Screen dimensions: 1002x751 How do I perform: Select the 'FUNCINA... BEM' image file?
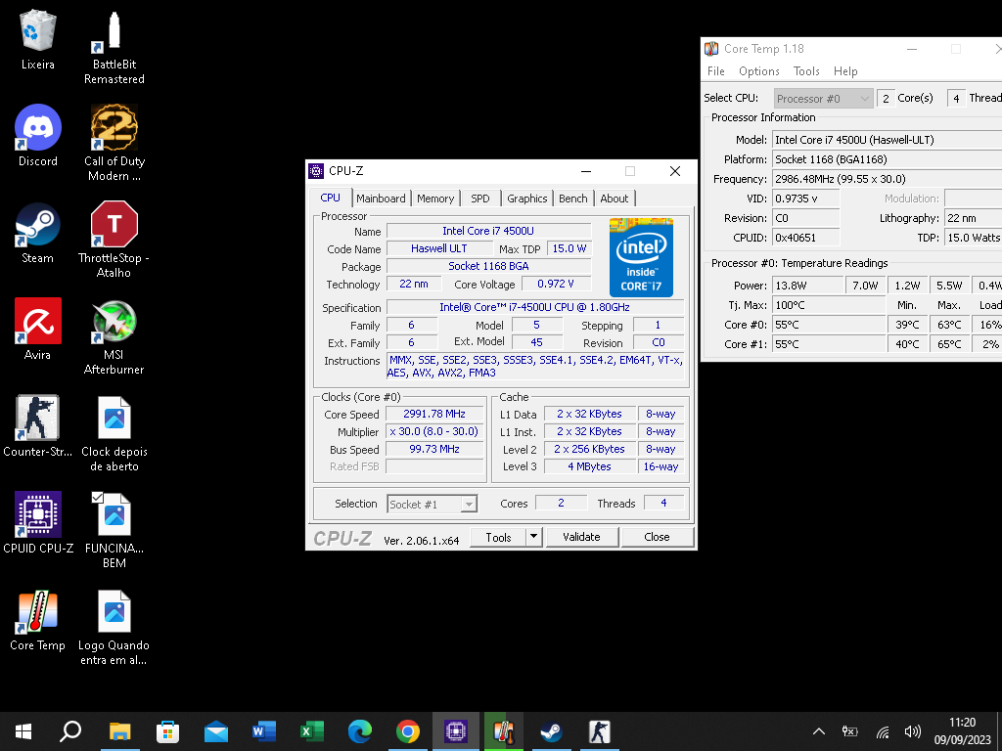(114, 531)
